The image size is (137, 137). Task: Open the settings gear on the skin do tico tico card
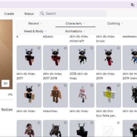click(x=118, y=85)
